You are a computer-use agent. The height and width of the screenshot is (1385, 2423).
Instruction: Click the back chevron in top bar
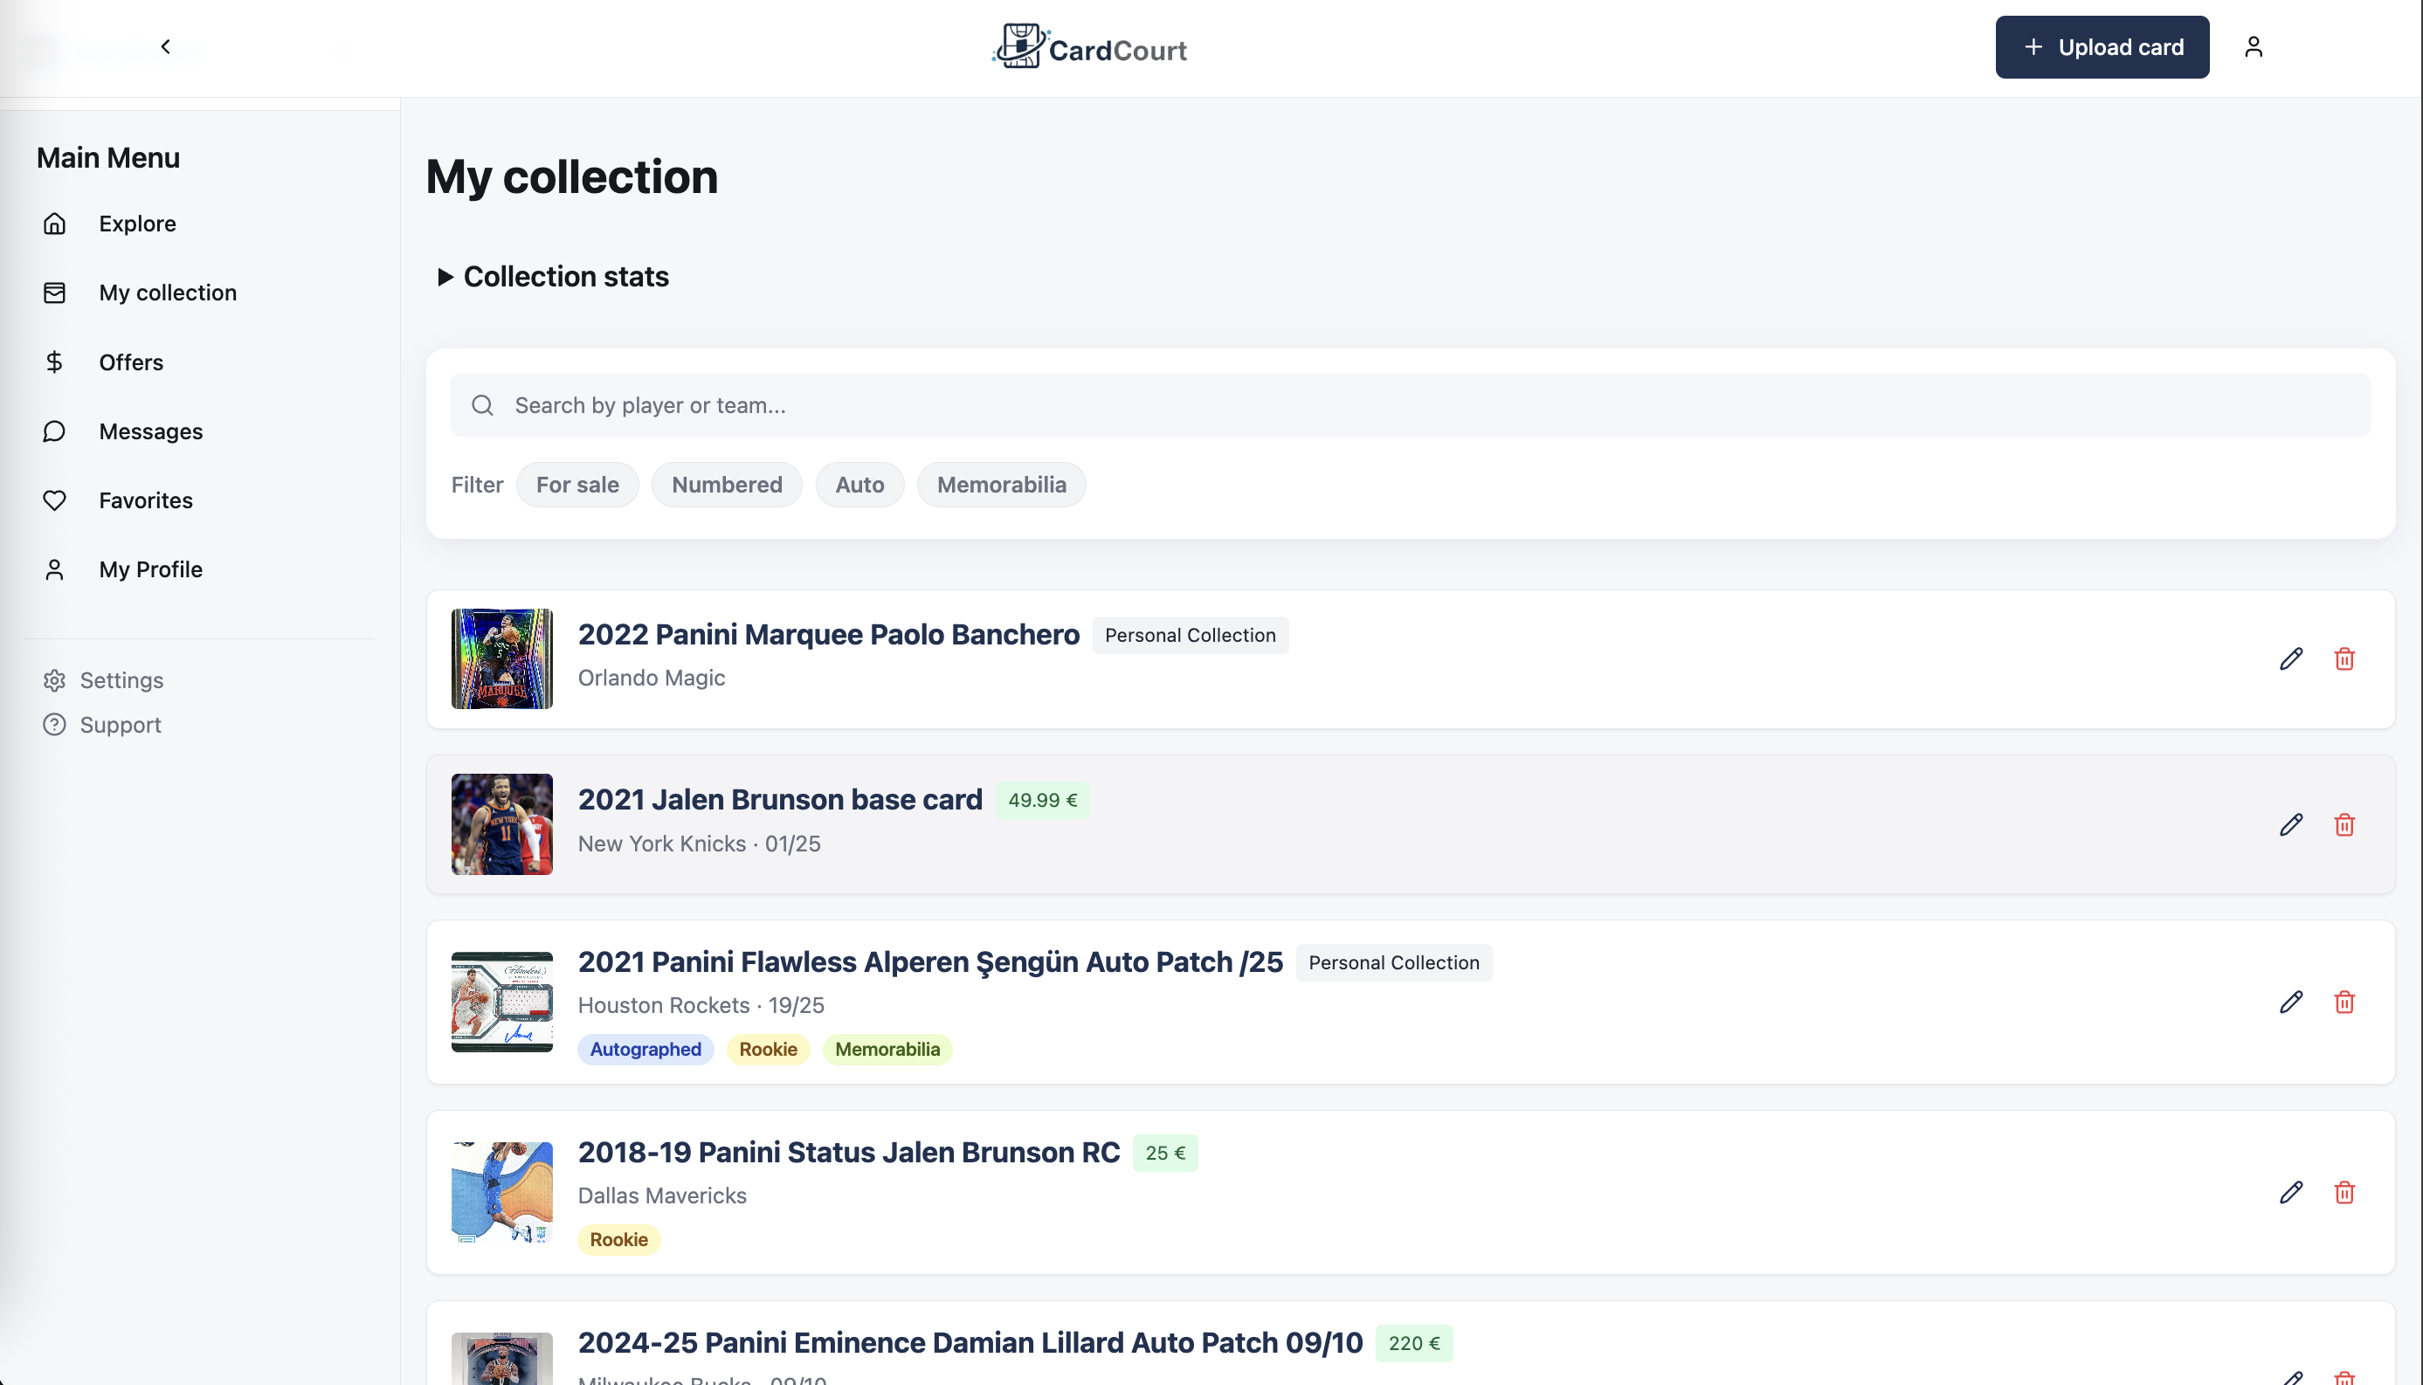[166, 46]
